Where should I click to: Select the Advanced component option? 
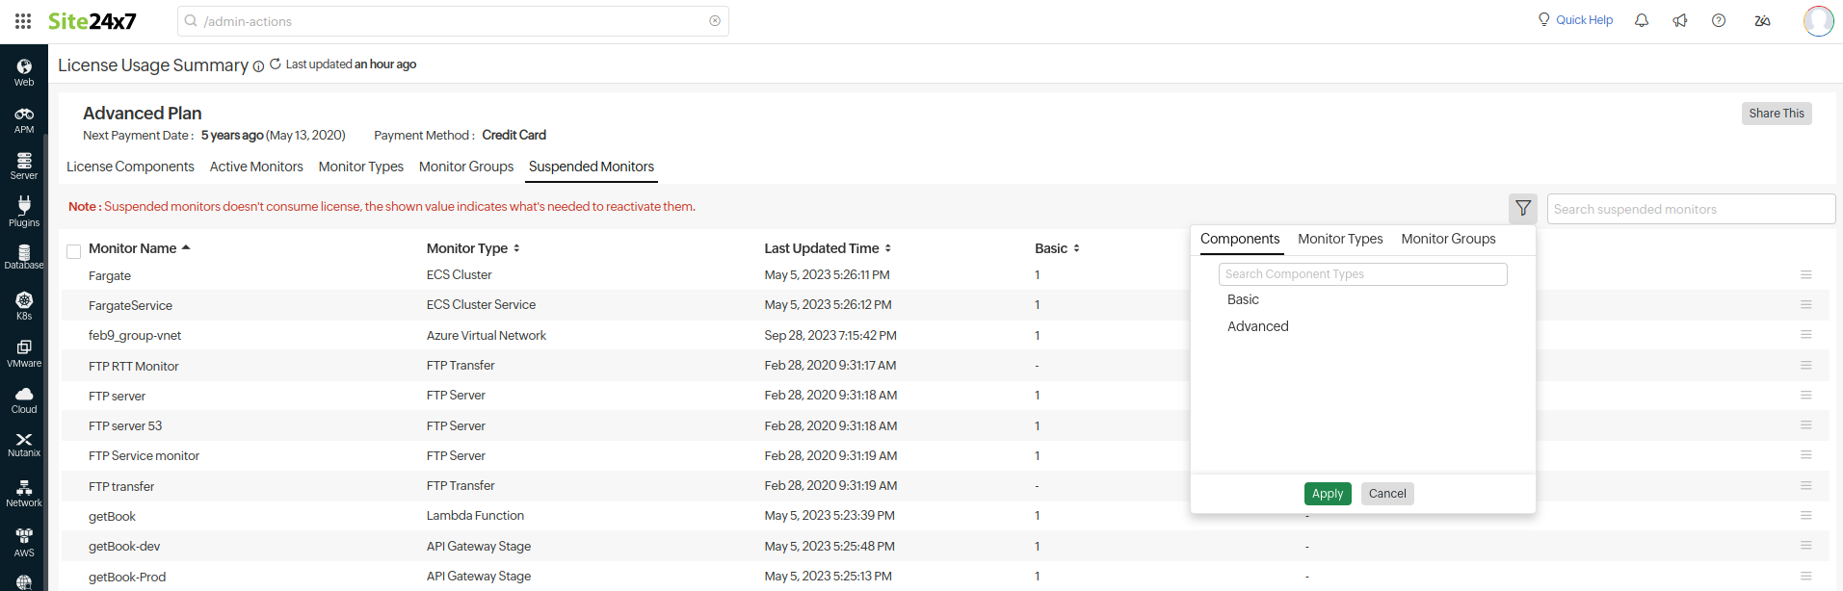coord(1257,326)
